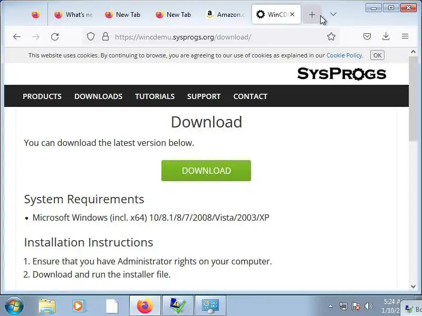Launch Windows Media Player from taskbar
Viewport: 422px width, 316px height.
(x=79, y=306)
